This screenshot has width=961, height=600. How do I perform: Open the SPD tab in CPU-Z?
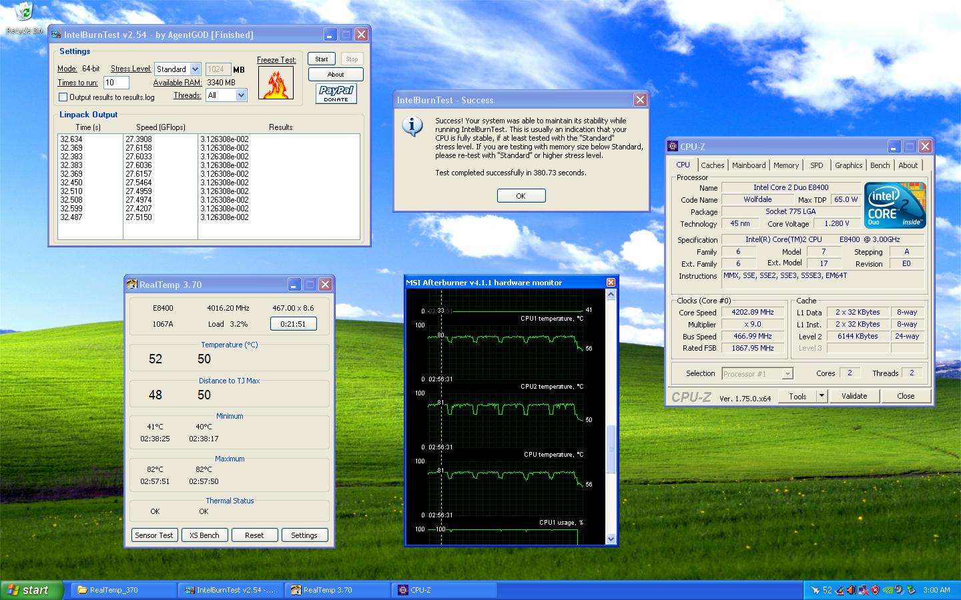click(x=817, y=165)
